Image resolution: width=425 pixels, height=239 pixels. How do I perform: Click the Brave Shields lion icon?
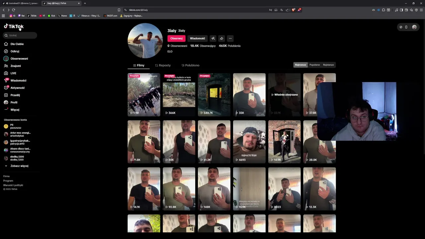point(293,10)
